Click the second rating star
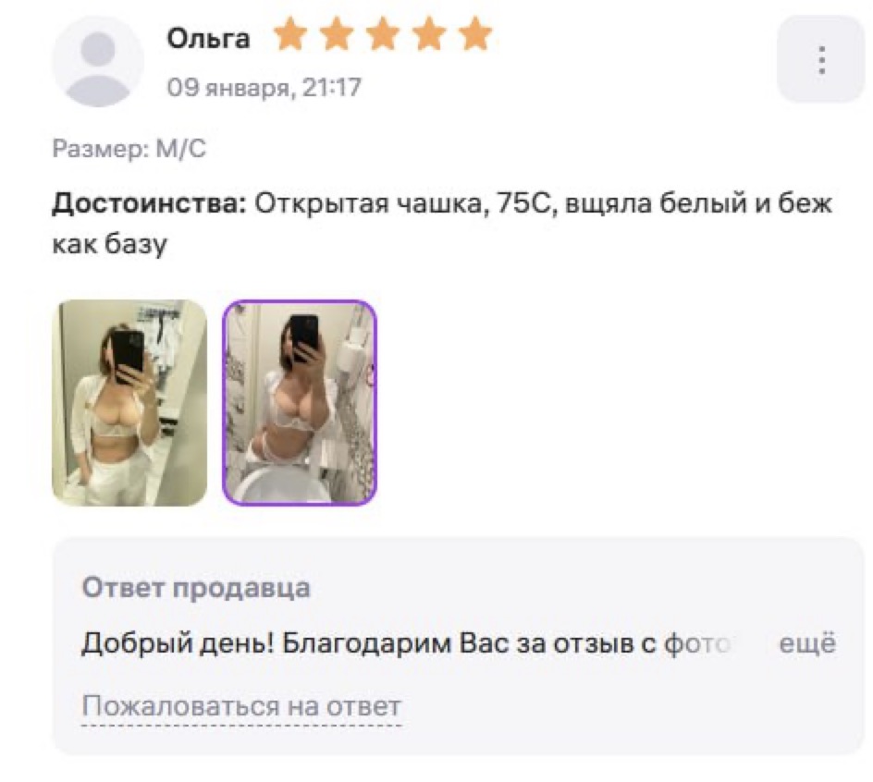This screenshot has width=873, height=782. click(x=337, y=34)
